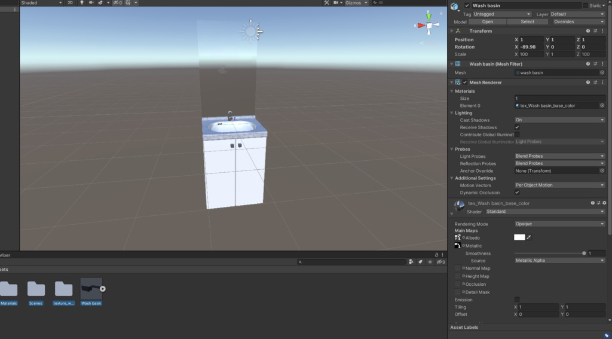Toggle the Emission checkbox
This screenshot has height=339, width=612.
click(517, 300)
